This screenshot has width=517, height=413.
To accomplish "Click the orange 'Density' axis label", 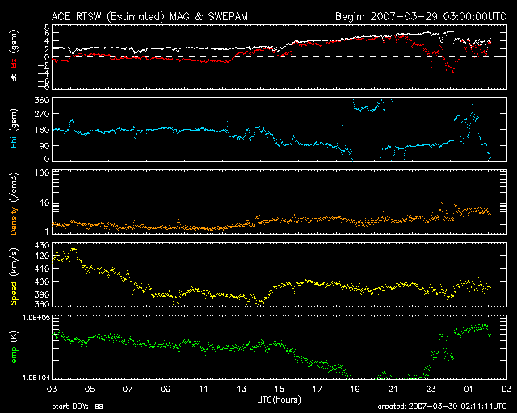I will pos(14,220).
